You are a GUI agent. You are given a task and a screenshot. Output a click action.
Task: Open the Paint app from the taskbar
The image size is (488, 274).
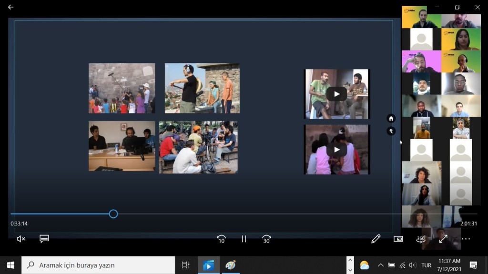click(x=230, y=265)
